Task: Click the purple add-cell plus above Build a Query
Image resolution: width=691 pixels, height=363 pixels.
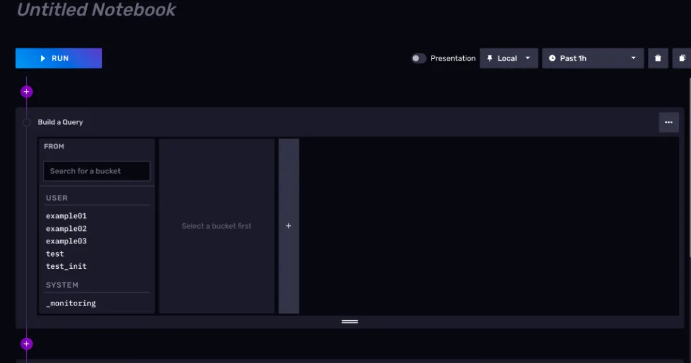Action: coord(26,92)
